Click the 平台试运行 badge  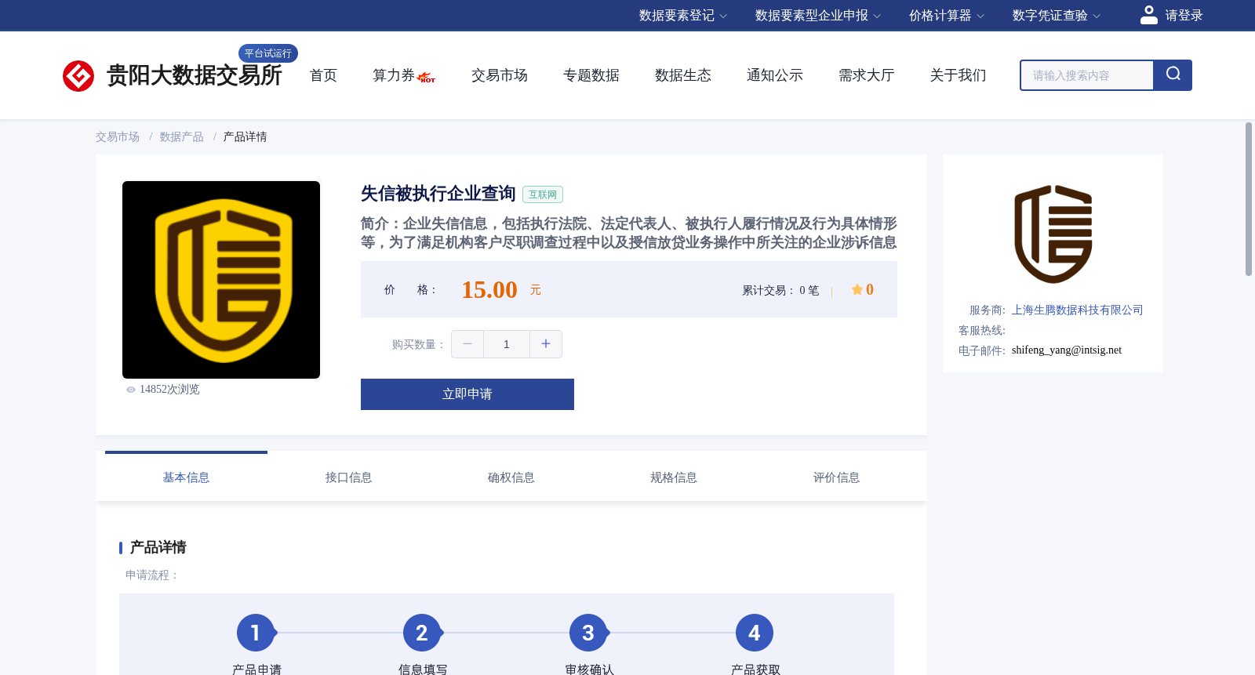pyautogui.click(x=268, y=53)
